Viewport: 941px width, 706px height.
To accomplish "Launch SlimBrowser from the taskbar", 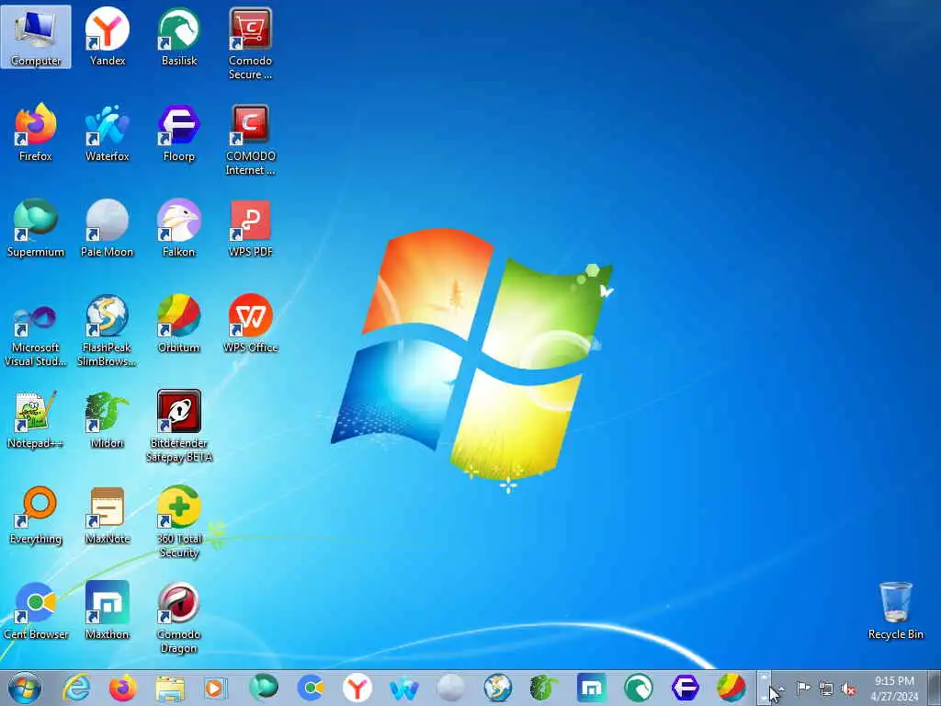I will [x=497, y=688].
